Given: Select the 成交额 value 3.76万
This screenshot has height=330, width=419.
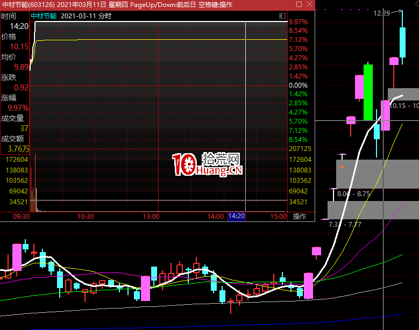Looking at the screenshot, I should click(18, 149).
